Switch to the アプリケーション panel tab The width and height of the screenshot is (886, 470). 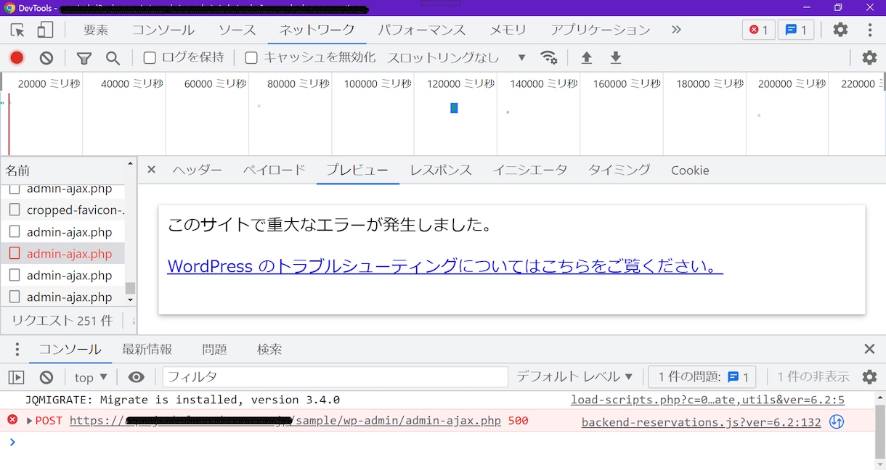click(x=600, y=30)
